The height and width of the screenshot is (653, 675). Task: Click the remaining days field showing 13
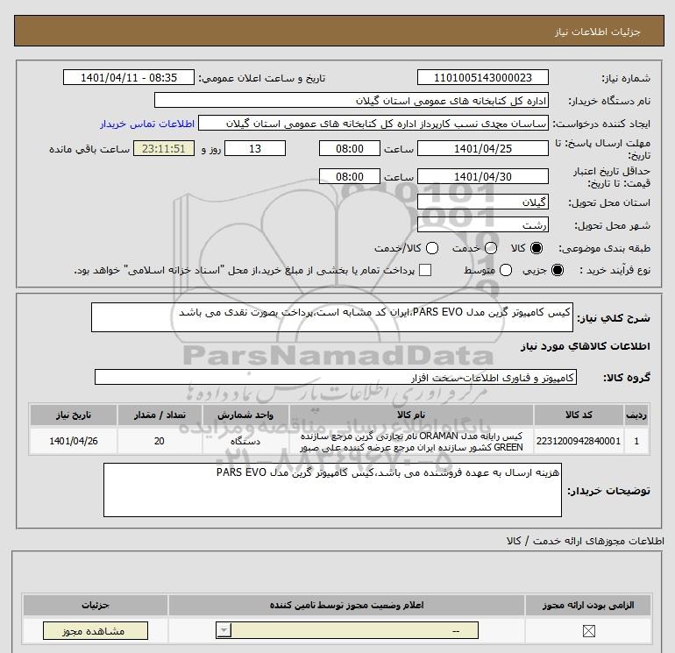pos(255,148)
